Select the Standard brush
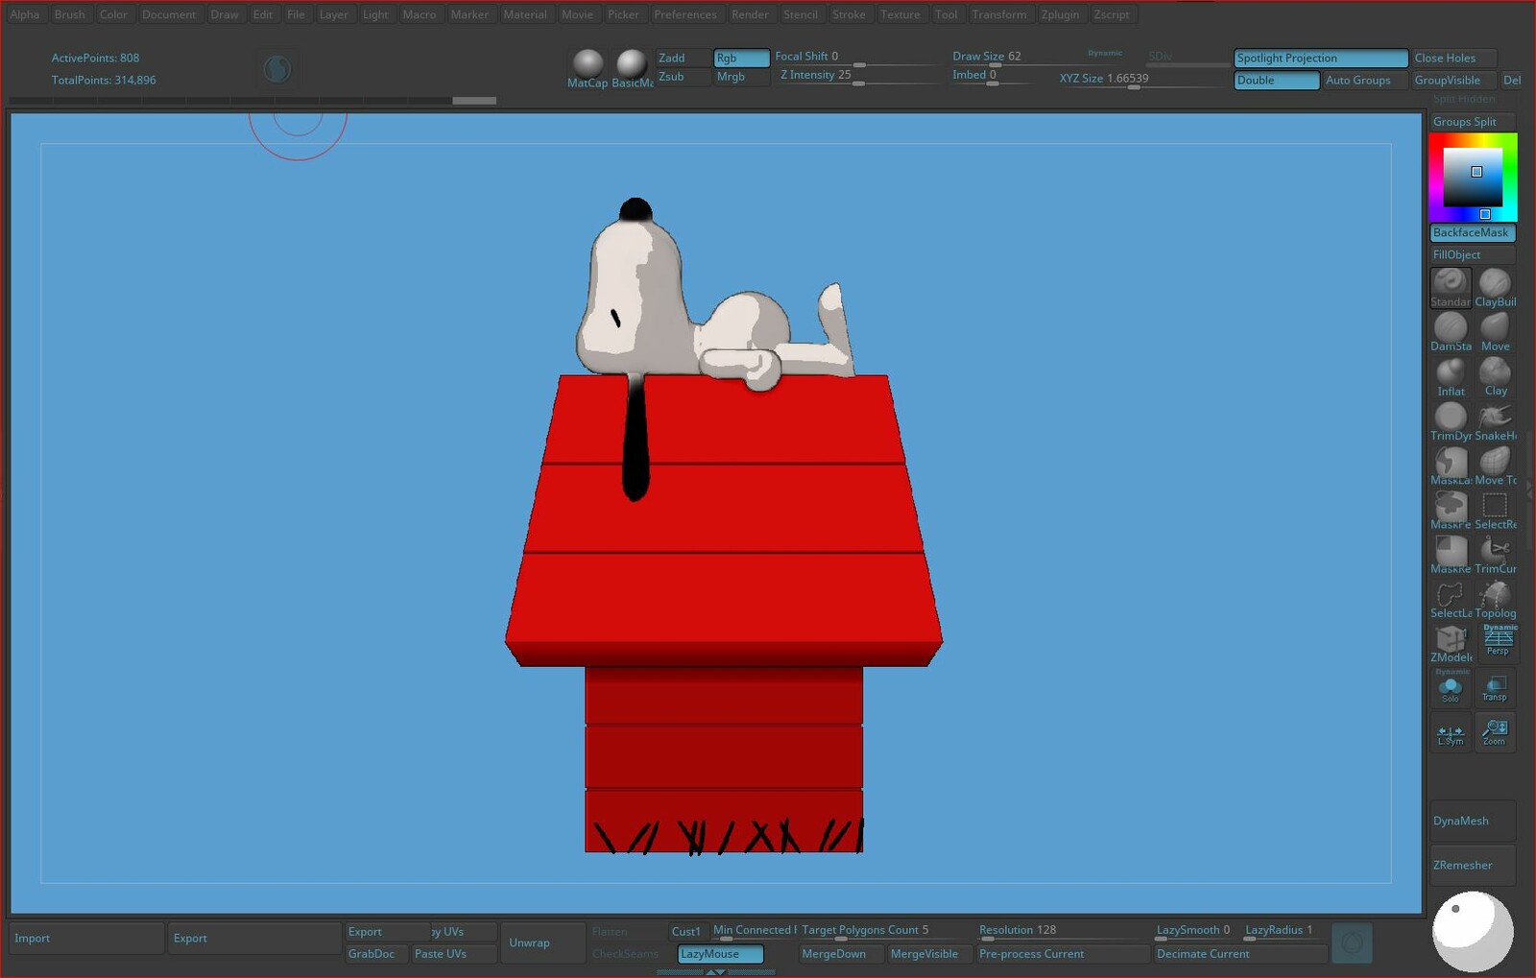1536x978 pixels. tap(1451, 287)
